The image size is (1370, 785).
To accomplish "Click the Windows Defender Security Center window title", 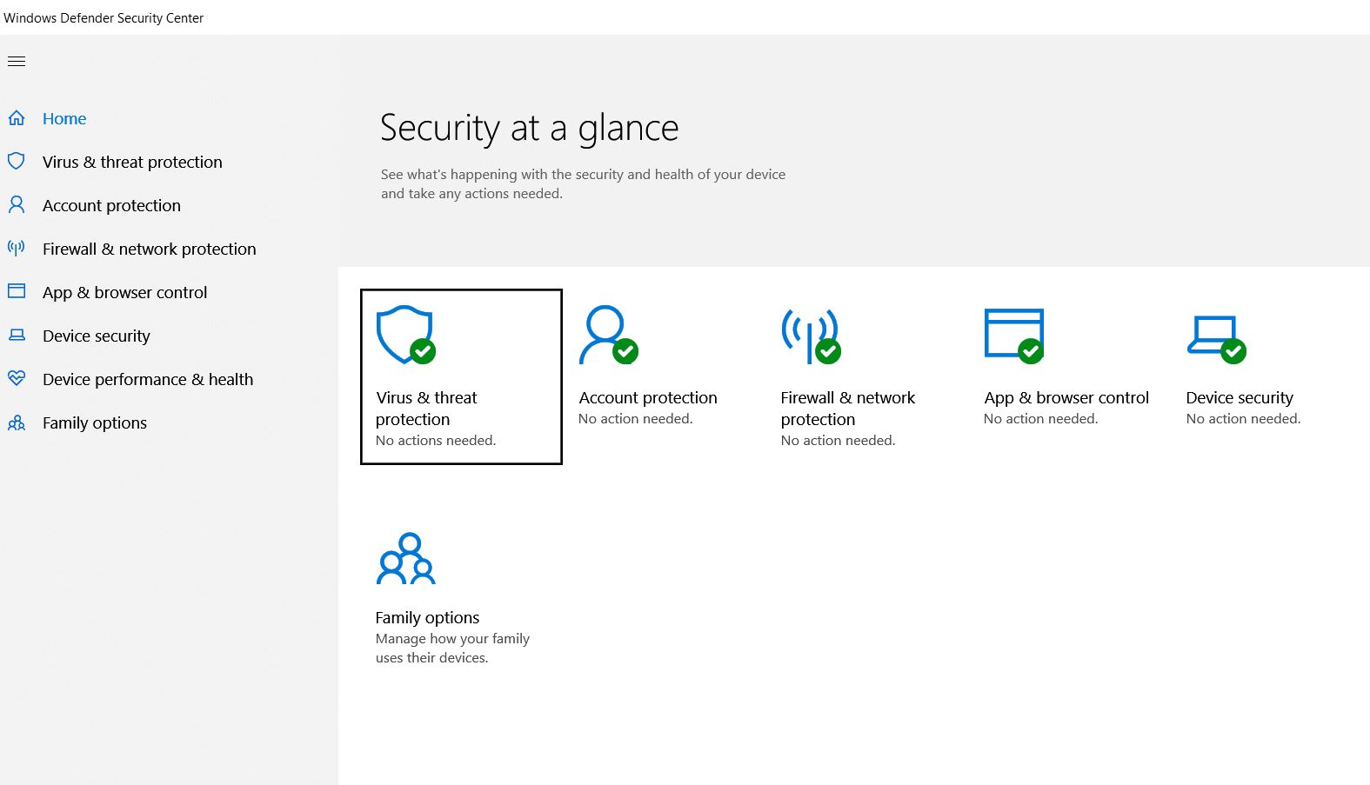I will (104, 17).
